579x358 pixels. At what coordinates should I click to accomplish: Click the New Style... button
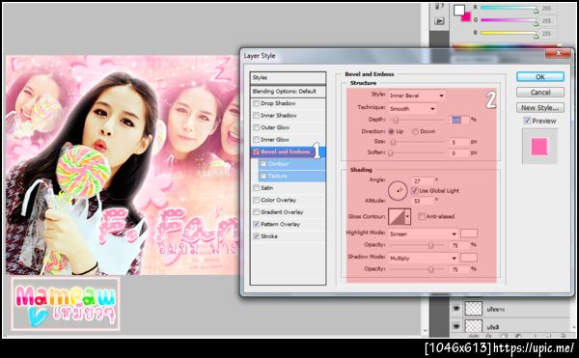[x=540, y=108]
